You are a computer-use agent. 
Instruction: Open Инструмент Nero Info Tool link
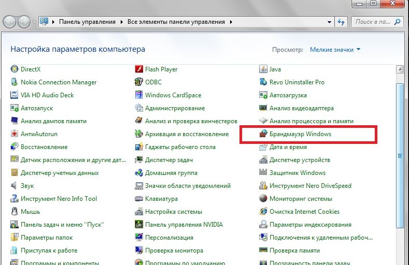[x=59, y=199]
